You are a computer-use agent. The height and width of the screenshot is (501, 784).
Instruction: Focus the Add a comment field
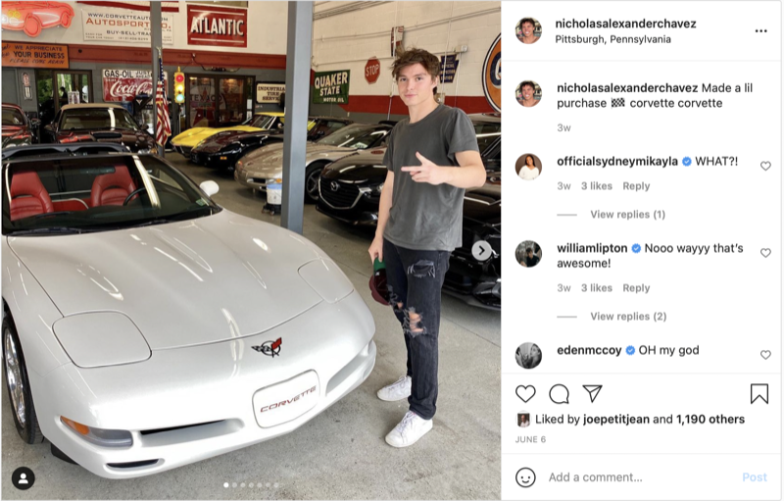tap(640, 477)
